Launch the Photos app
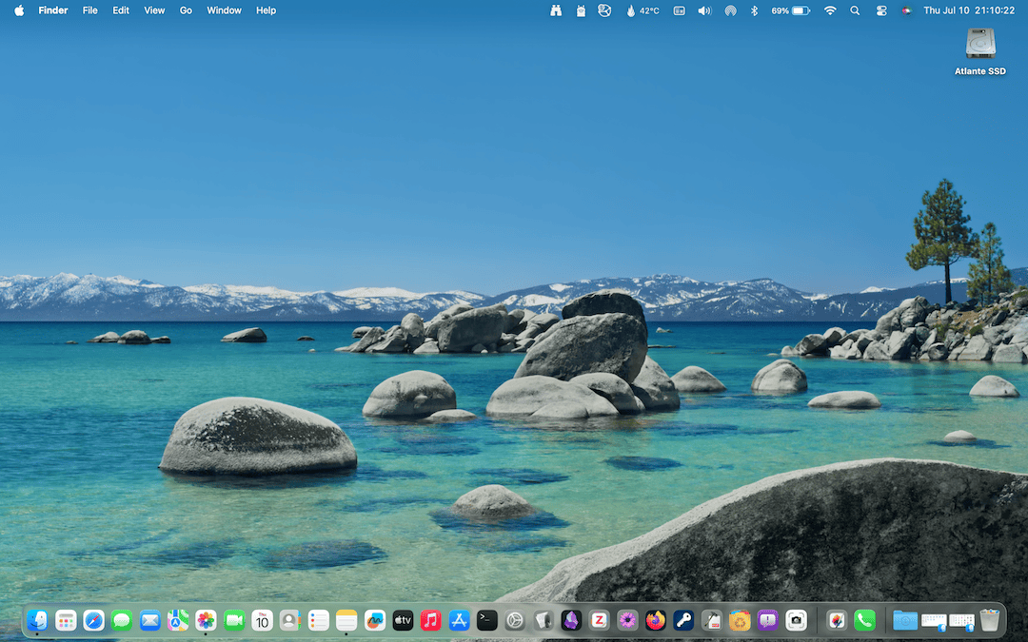Viewport: 1028px width, 642px height. [206, 620]
